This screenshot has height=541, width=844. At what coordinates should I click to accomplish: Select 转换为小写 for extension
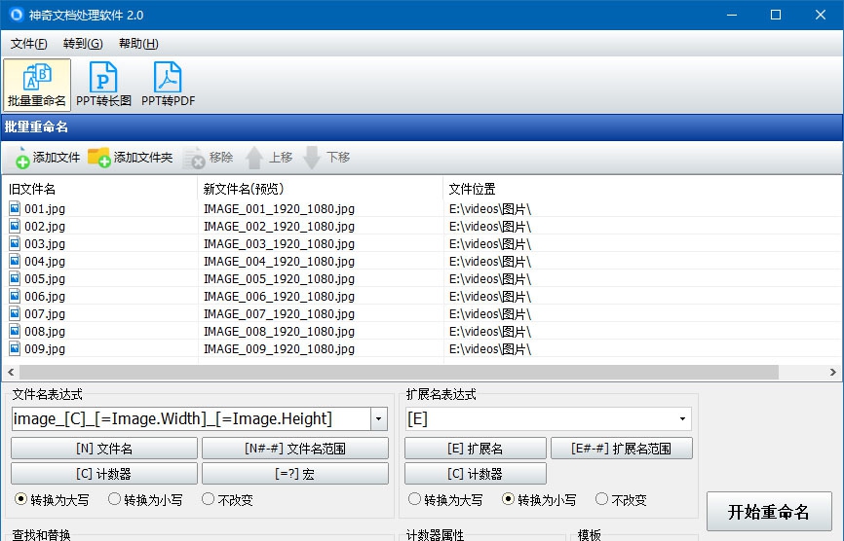[x=508, y=499]
